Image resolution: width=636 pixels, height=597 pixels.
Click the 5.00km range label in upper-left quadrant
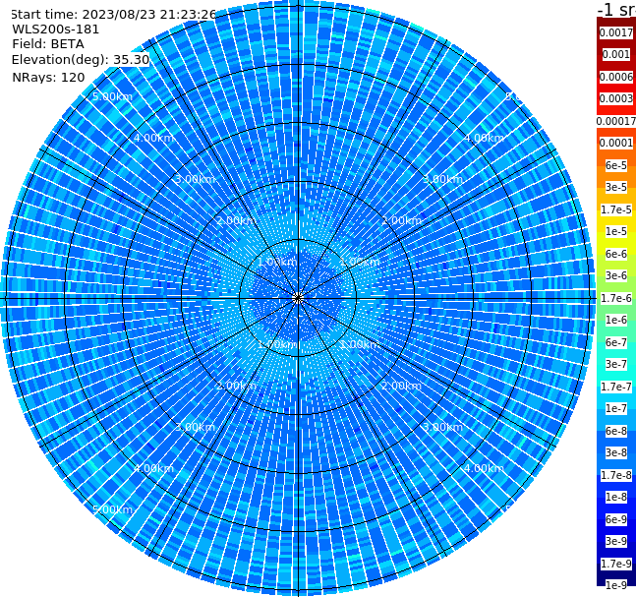pos(112,96)
